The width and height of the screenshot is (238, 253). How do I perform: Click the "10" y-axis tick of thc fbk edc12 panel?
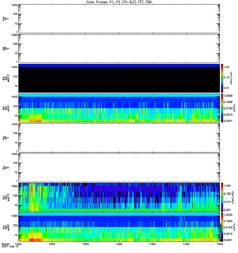(16, 205)
